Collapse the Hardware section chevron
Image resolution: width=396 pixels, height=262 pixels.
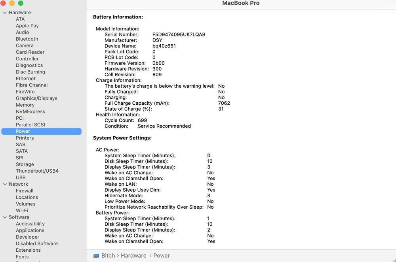[x=5, y=13]
